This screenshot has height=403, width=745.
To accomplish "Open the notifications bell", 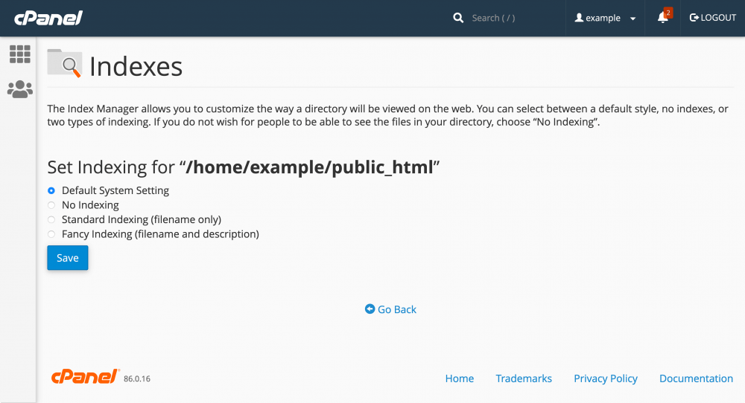I will click(x=663, y=18).
